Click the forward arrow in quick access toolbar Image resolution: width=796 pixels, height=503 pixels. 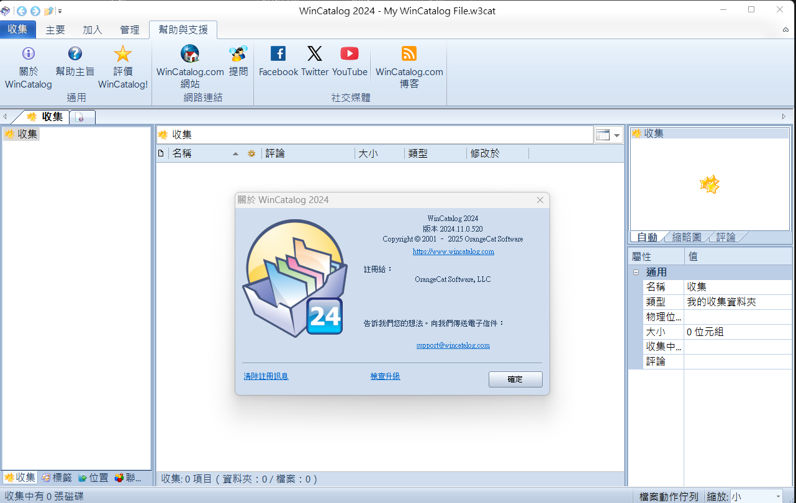(35, 11)
